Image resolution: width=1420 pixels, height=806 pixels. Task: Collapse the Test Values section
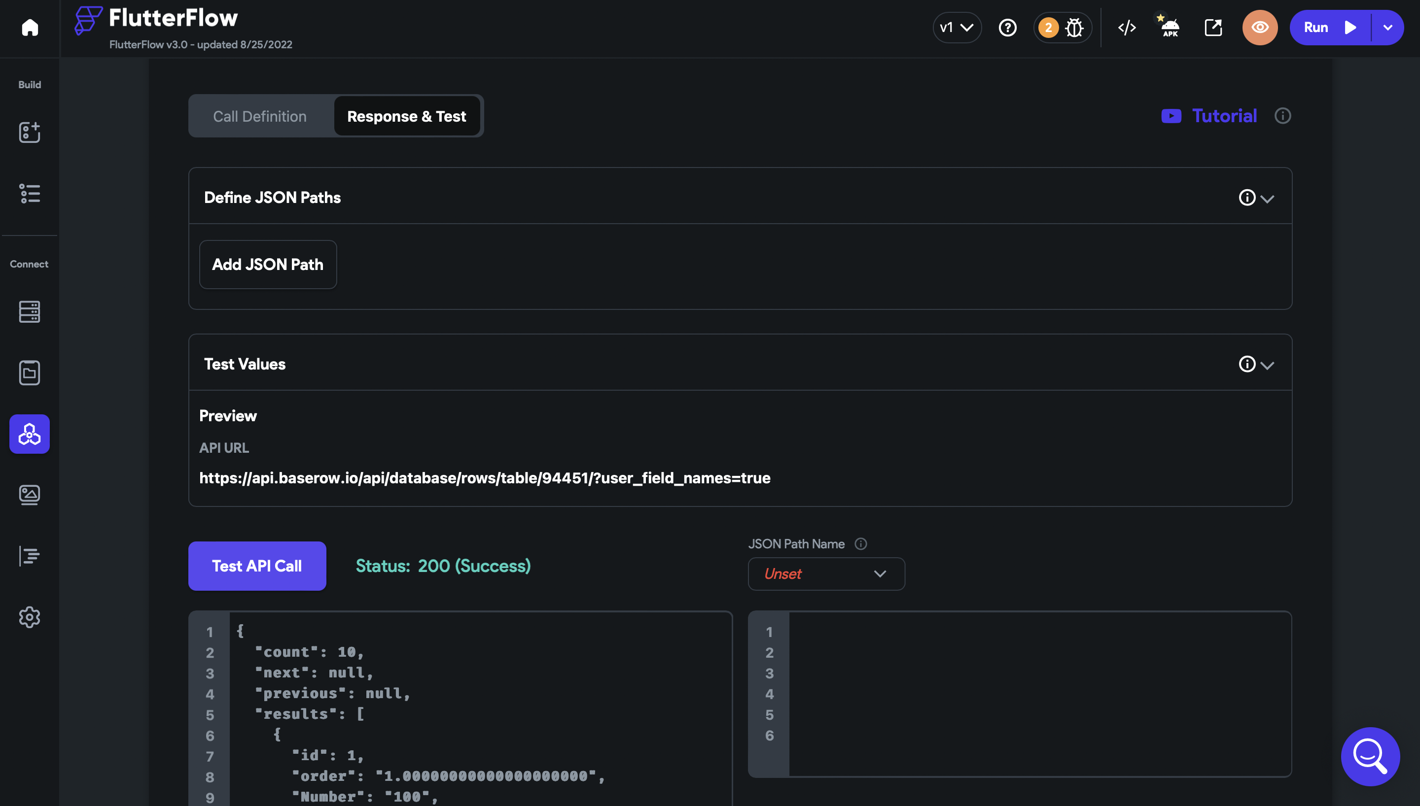coord(1267,365)
